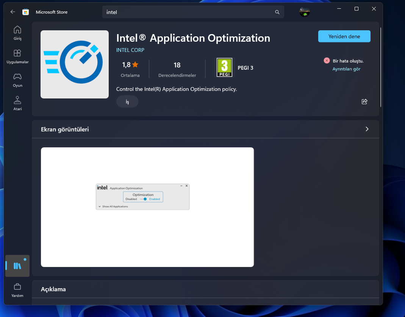The image size is (405, 317).
Task: Click the page vertical scrollbar
Action: 381,67
